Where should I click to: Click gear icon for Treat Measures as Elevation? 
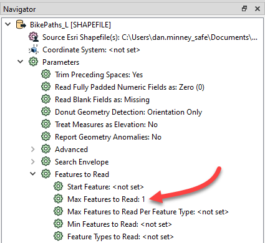click(46, 124)
